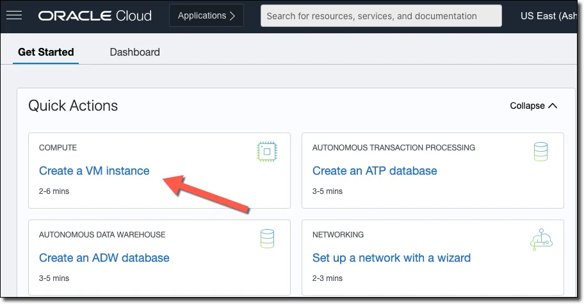Screen dimensions: 584x304
Task: Switch to the Get Started tab
Action: pos(46,52)
